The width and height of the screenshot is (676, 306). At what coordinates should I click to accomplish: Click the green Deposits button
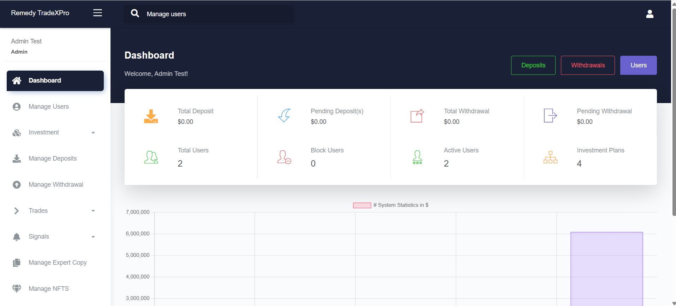coord(533,65)
